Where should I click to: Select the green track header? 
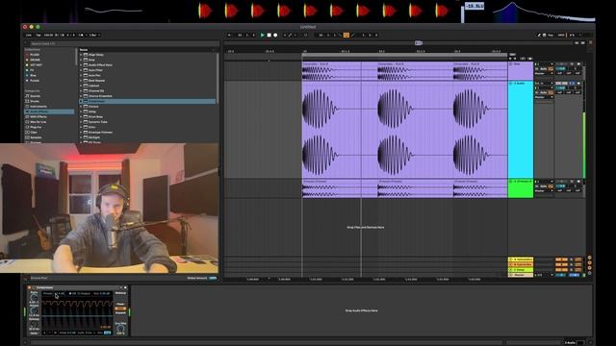point(521,188)
